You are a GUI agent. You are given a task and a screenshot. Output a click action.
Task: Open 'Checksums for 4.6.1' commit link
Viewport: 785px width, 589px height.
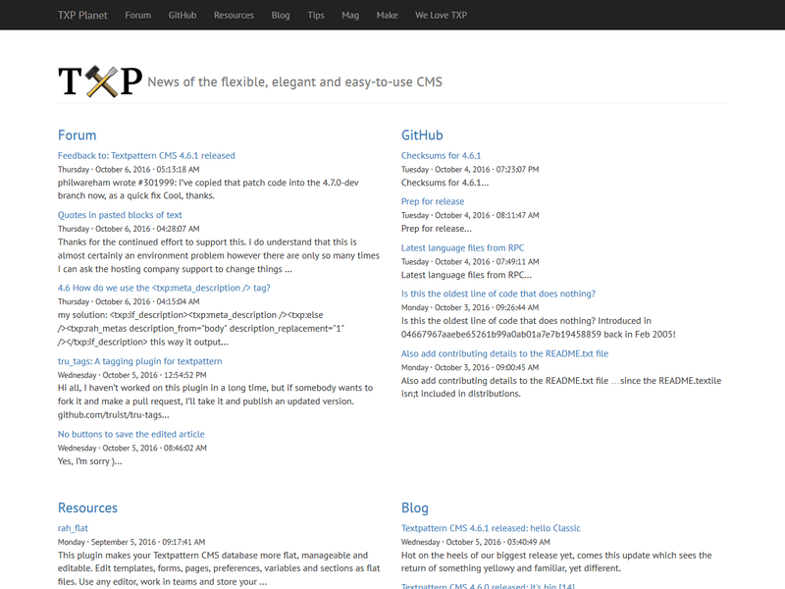[441, 156]
